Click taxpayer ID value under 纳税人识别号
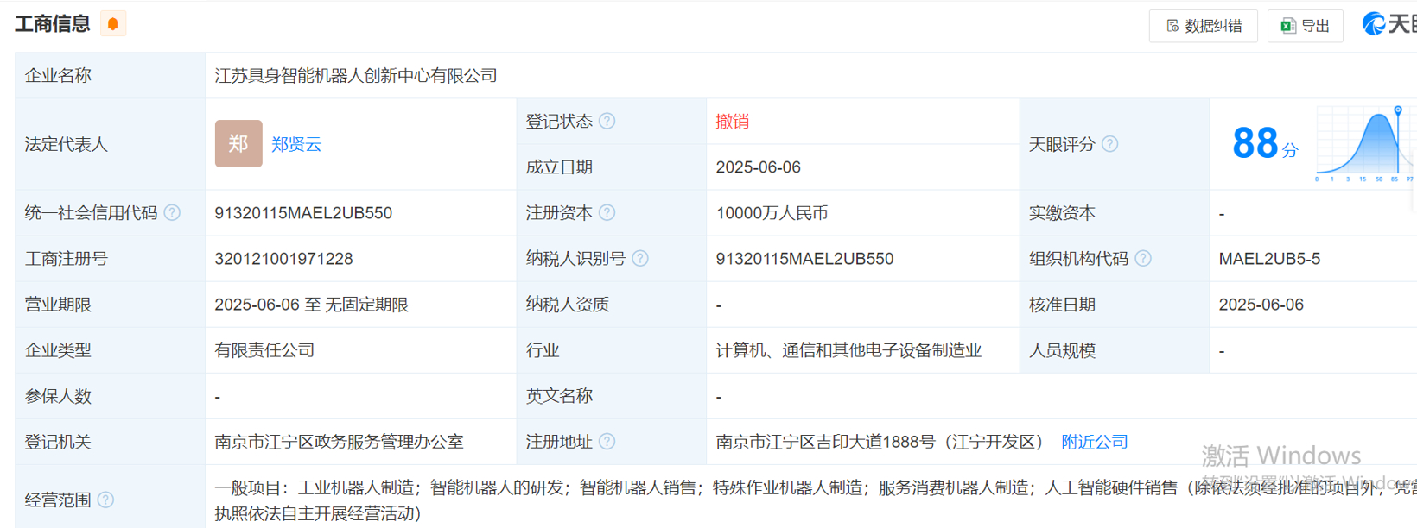Viewport: 1417px width, 528px height. click(804, 259)
